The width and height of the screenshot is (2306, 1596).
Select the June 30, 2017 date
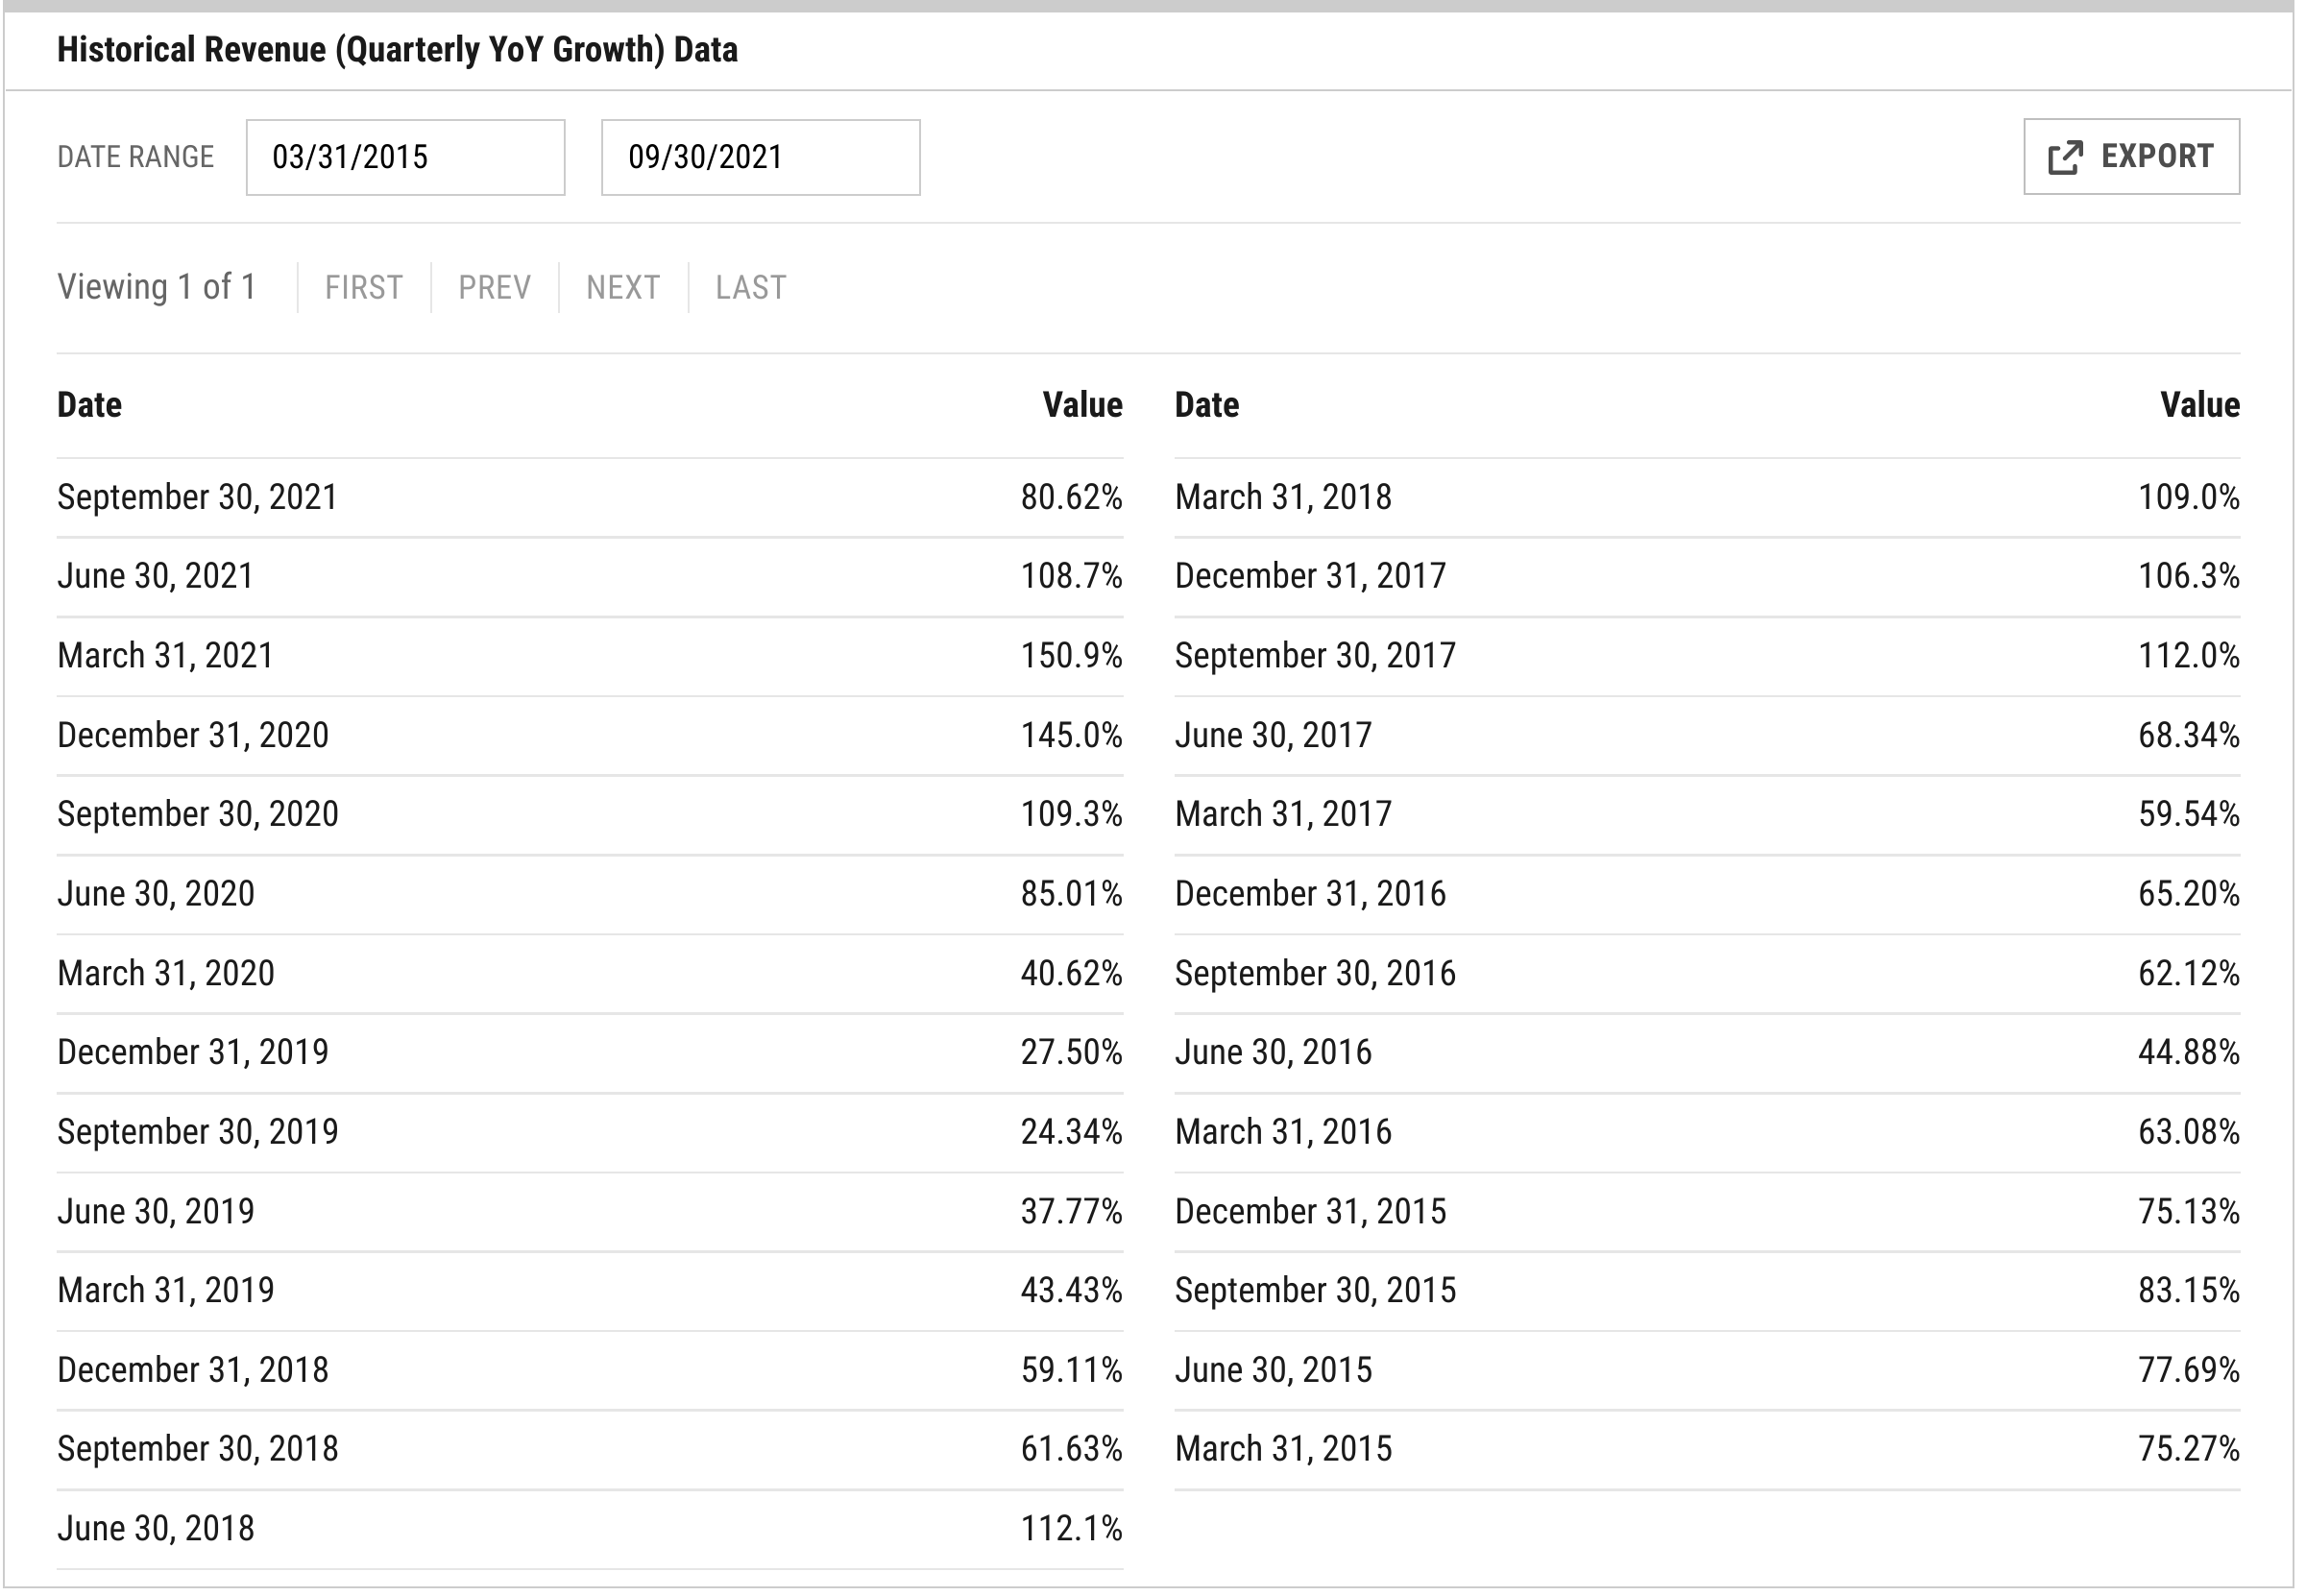click(x=1273, y=735)
